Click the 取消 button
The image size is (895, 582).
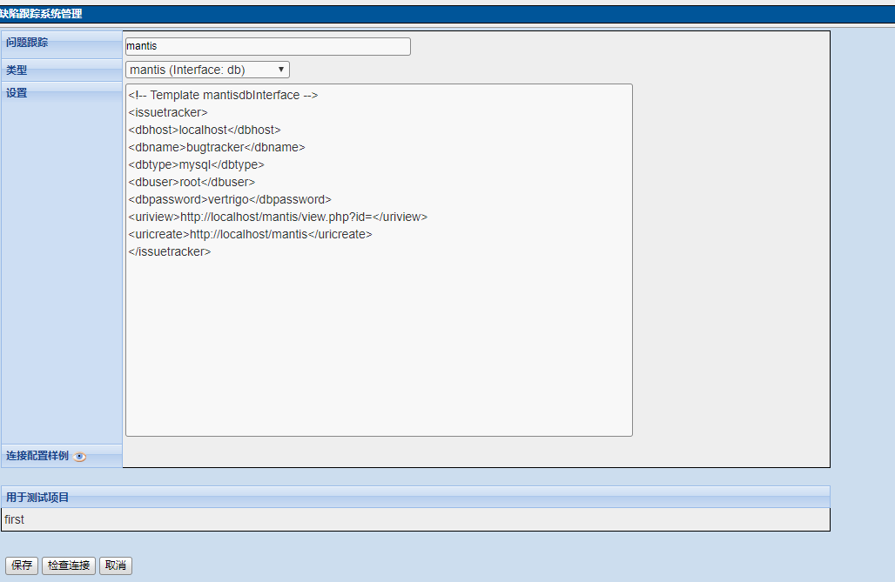[116, 565]
